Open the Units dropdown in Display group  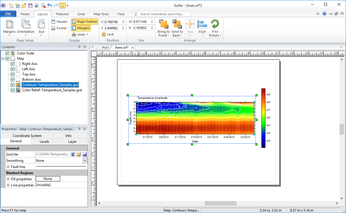tap(80, 34)
